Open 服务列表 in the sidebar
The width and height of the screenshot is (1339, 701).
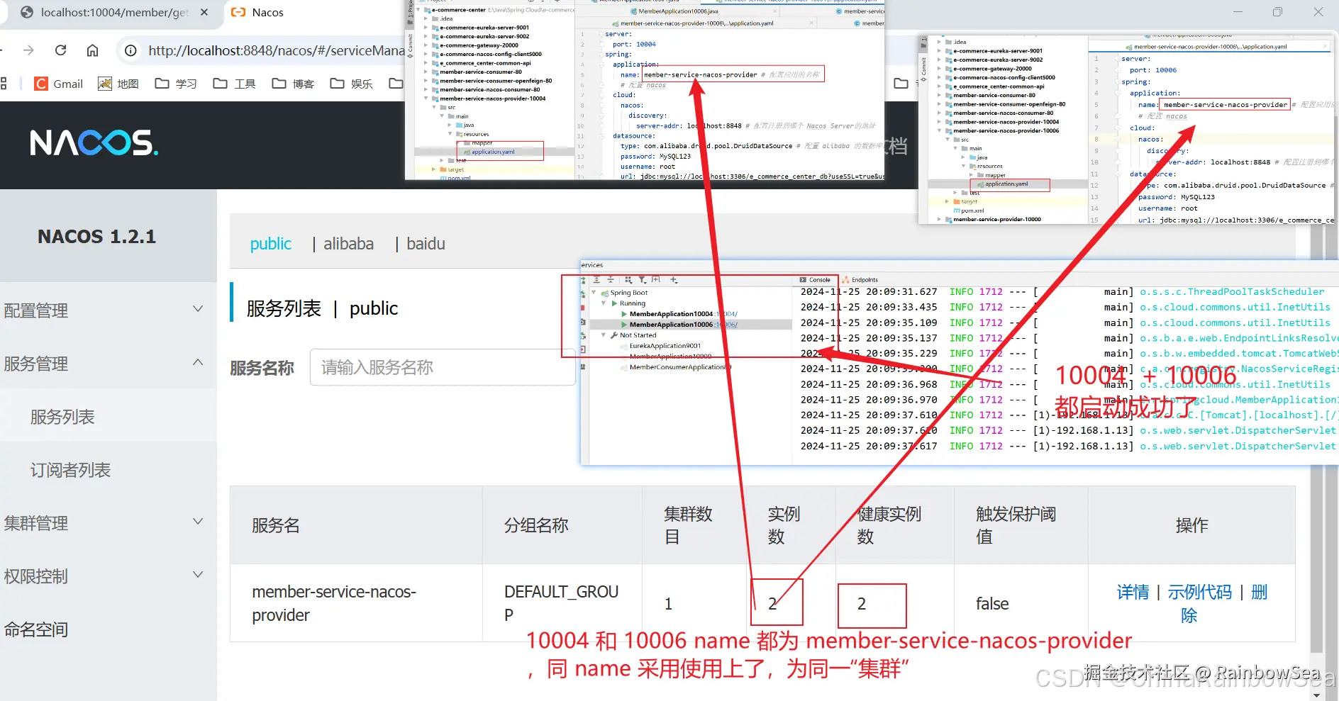(62, 417)
